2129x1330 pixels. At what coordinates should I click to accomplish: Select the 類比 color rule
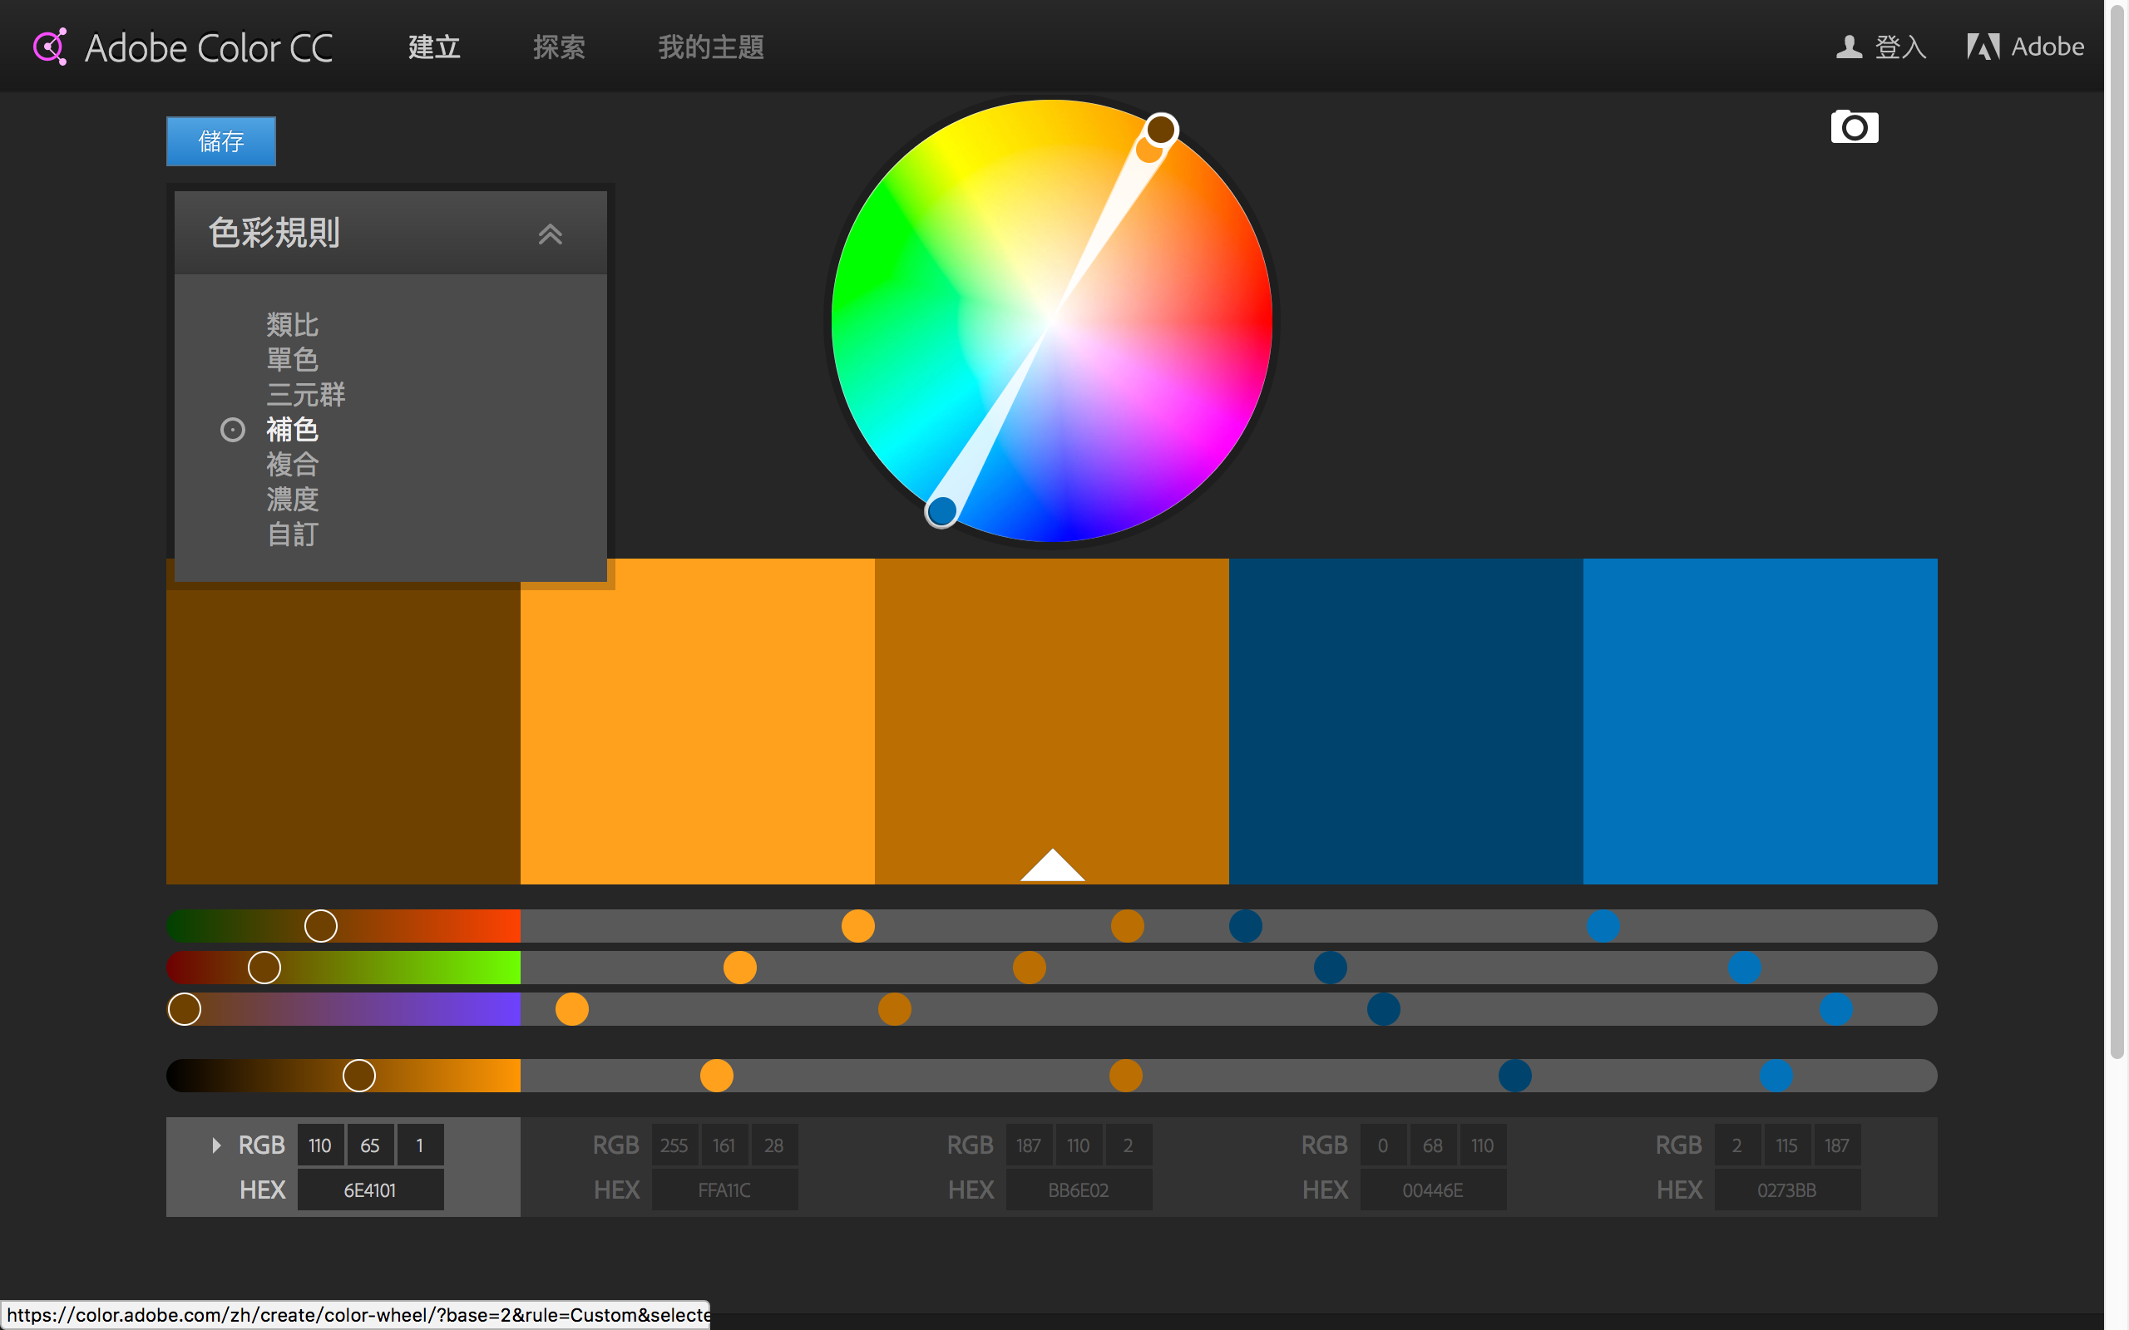pos(292,324)
